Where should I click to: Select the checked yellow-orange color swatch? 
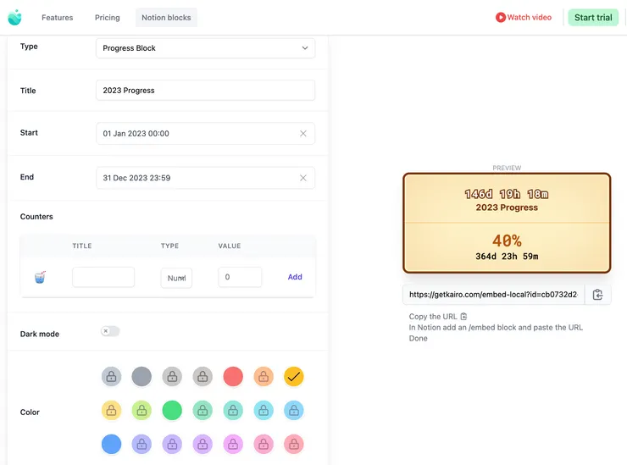(294, 377)
